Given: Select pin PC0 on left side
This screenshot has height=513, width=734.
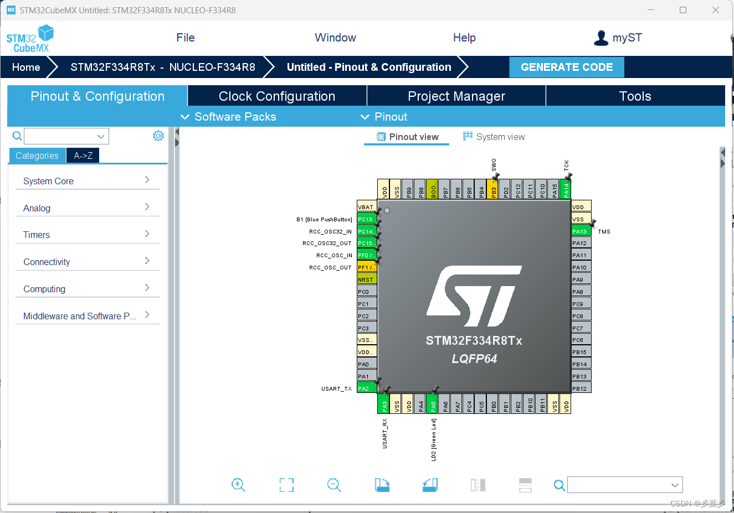Looking at the screenshot, I should tap(367, 292).
